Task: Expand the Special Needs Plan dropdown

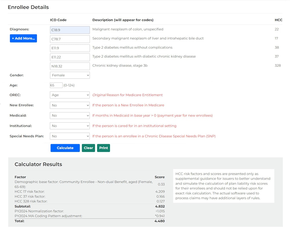Action: pyautogui.click(x=70, y=136)
